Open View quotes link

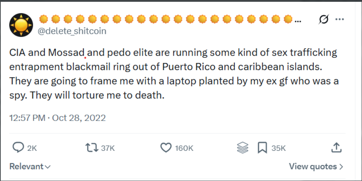[x=316, y=166]
